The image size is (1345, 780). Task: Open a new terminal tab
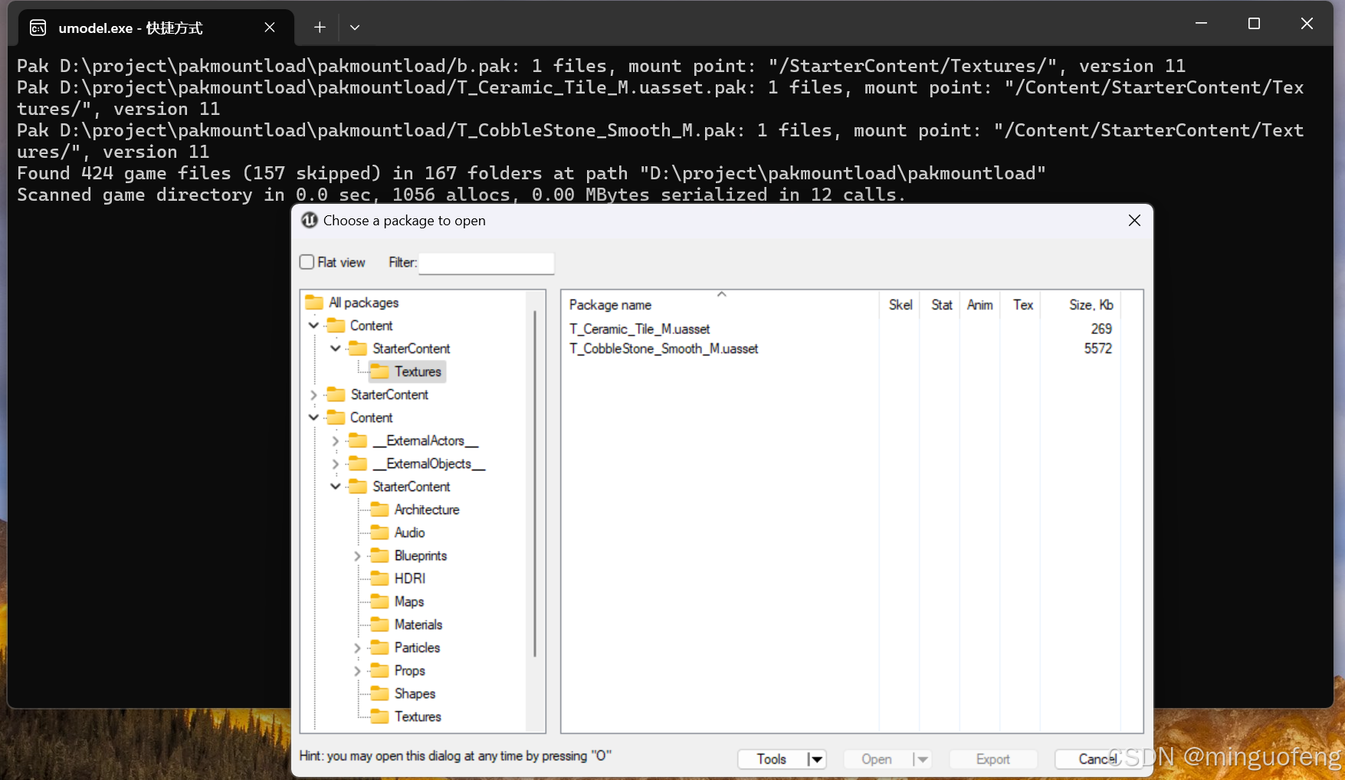320,28
